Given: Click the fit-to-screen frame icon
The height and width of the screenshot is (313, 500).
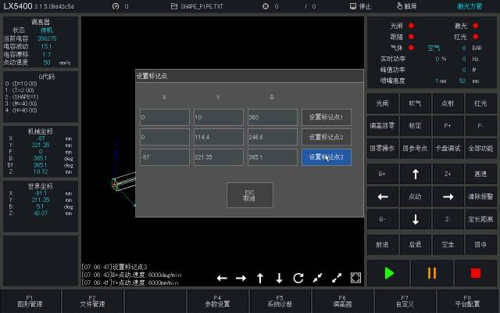Looking at the screenshot, I should point(355,278).
